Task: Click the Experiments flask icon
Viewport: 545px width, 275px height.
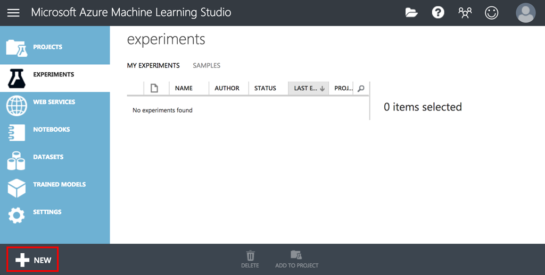Action: pyautogui.click(x=16, y=78)
